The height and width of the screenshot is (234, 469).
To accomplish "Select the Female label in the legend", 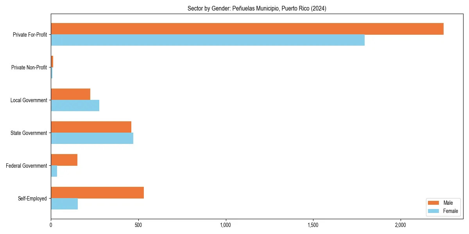I will coord(450,211).
